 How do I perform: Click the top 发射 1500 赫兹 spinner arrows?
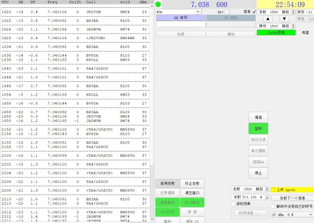[x=293, y=11]
